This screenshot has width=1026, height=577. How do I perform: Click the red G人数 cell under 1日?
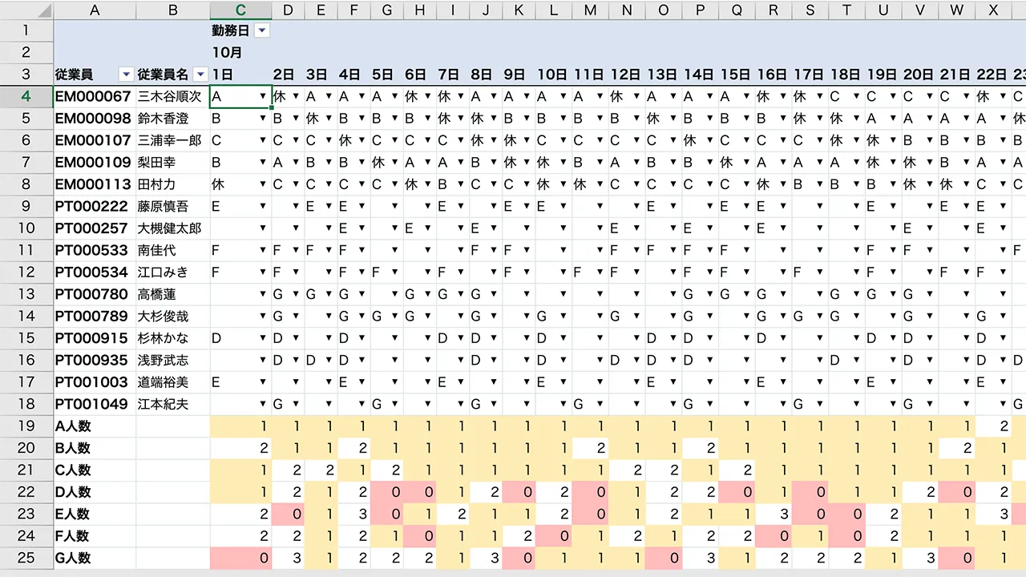point(240,558)
